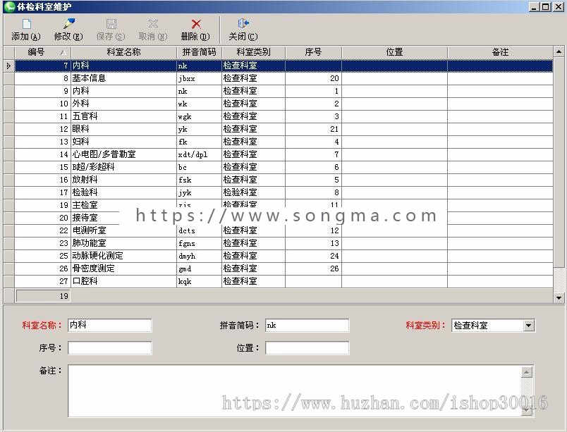The image size is (567, 432).
Task: Select the 检验科 row
Action: click(283, 192)
